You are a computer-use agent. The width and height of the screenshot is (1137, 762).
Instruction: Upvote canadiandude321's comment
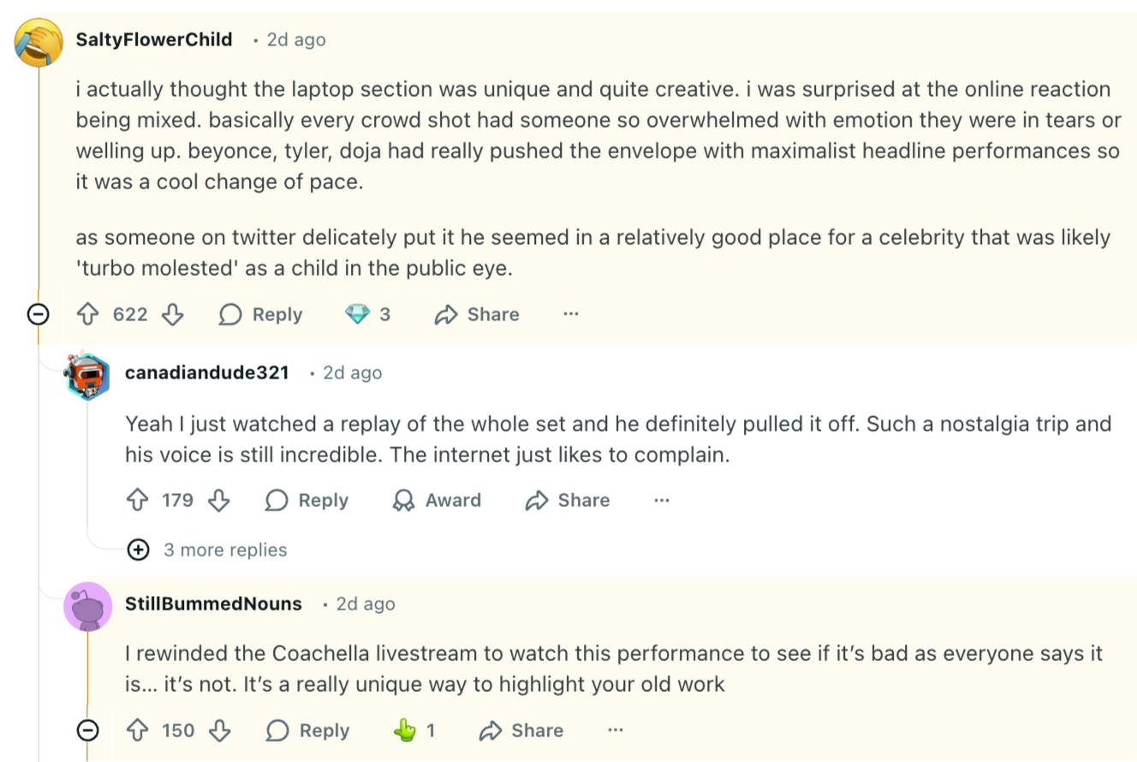137,500
